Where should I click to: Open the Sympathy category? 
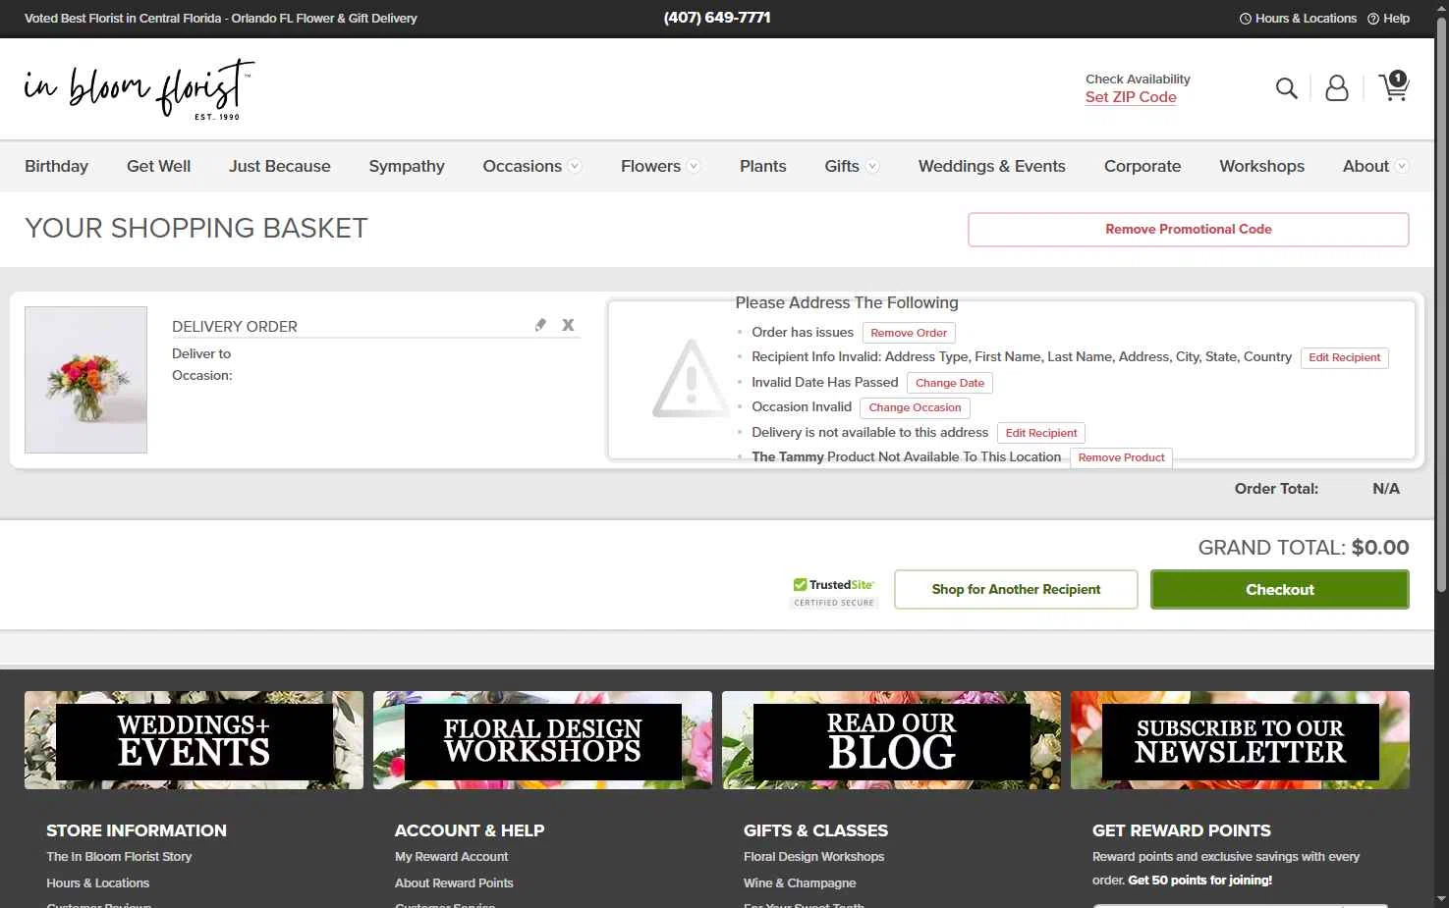[407, 166]
